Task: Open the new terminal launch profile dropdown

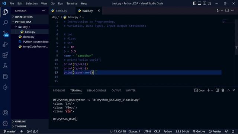Action: tap(212, 90)
